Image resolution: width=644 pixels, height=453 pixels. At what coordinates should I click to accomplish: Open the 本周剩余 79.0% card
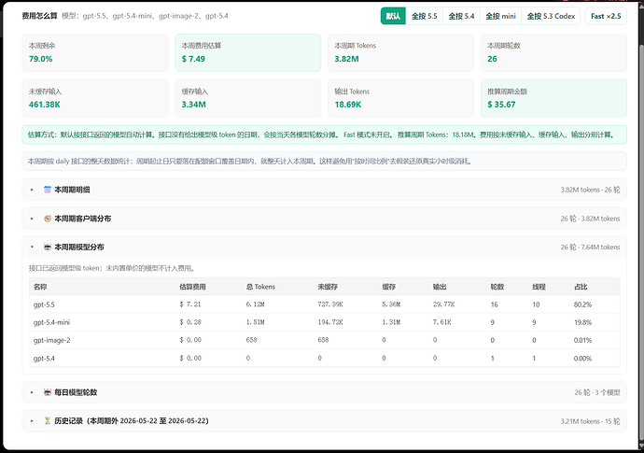(95, 52)
